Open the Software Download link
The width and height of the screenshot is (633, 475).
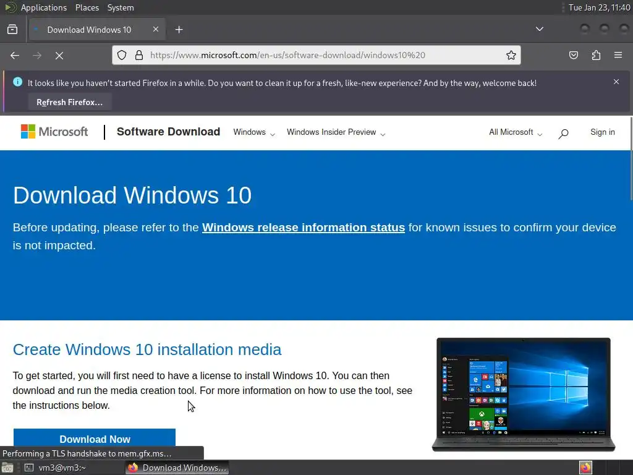click(x=168, y=132)
